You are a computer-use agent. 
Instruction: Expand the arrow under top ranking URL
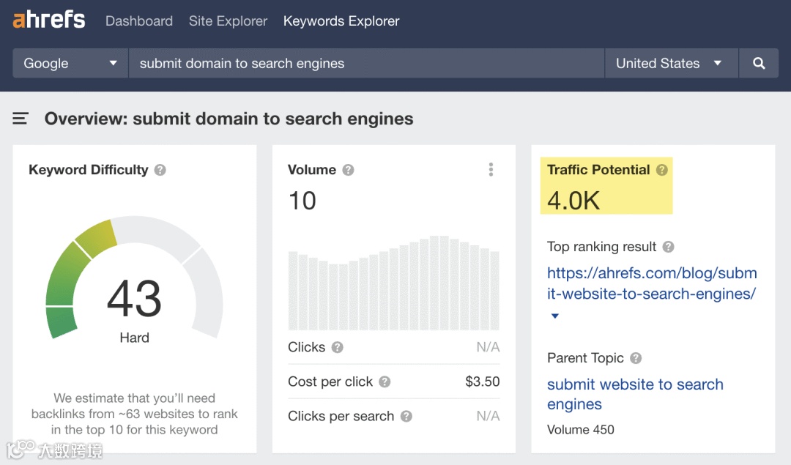(x=555, y=316)
